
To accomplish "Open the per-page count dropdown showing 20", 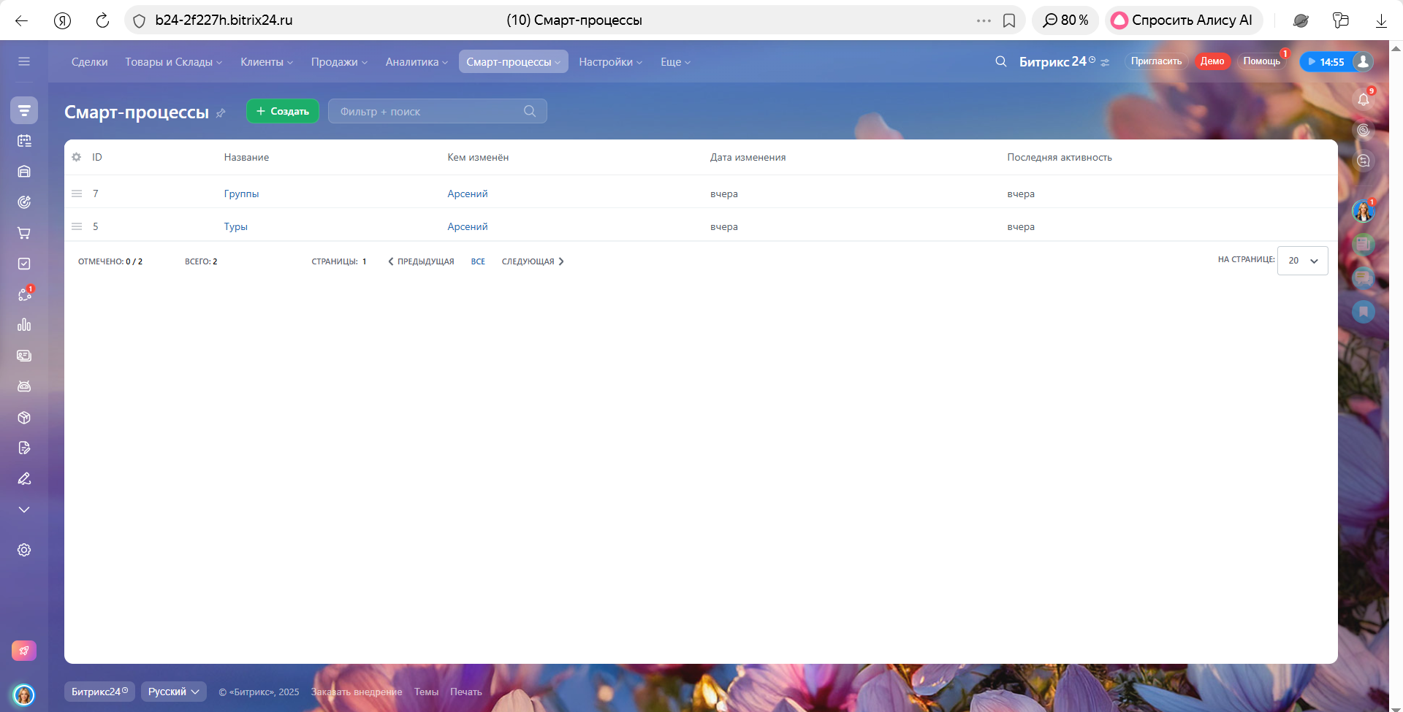I will point(1302,261).
